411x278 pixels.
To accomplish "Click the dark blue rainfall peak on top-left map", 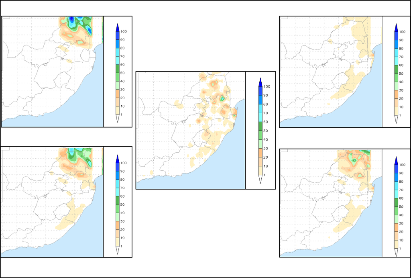I will point(71,19).
